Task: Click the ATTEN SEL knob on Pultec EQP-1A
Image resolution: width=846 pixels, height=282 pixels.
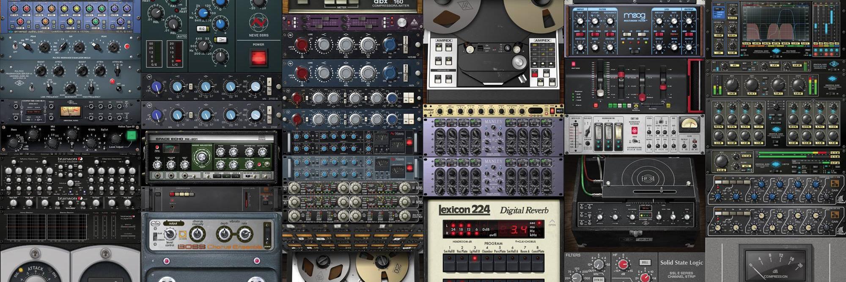Action: [x=118, y=70]
